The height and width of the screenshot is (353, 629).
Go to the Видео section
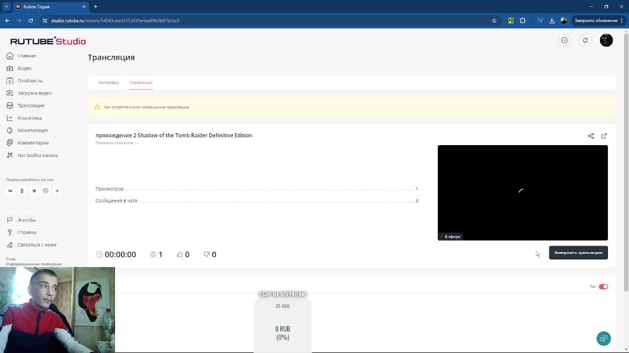24,68
